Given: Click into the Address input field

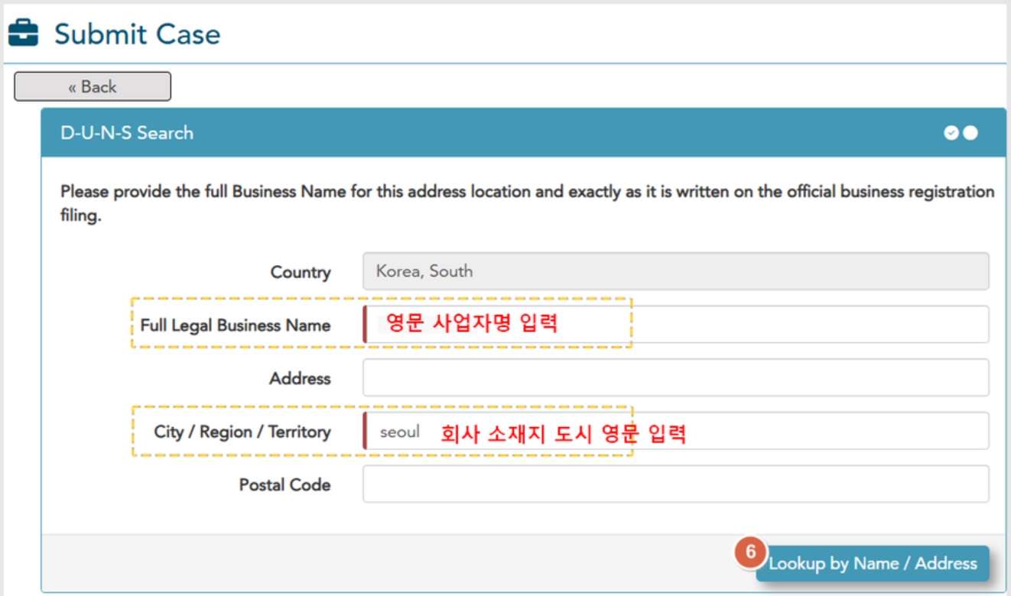Looking at the screenshot, I should 676,377.
